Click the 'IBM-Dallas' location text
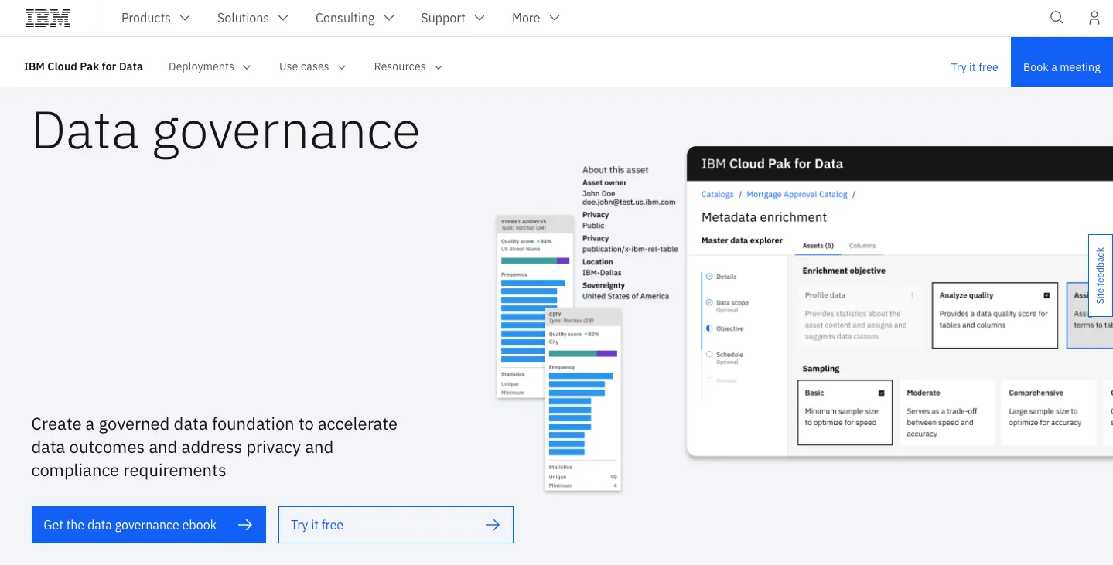Image resolution: width=1113 pixels, height=565 pixels. click(602, 273)
